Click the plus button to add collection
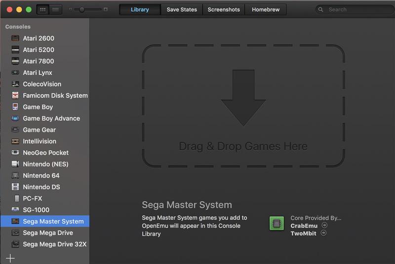The width and height of the screenshot is (395, 264). coord(10,258)
